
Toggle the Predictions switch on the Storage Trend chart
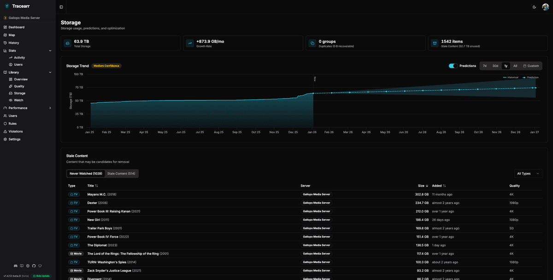coord(453,66)
